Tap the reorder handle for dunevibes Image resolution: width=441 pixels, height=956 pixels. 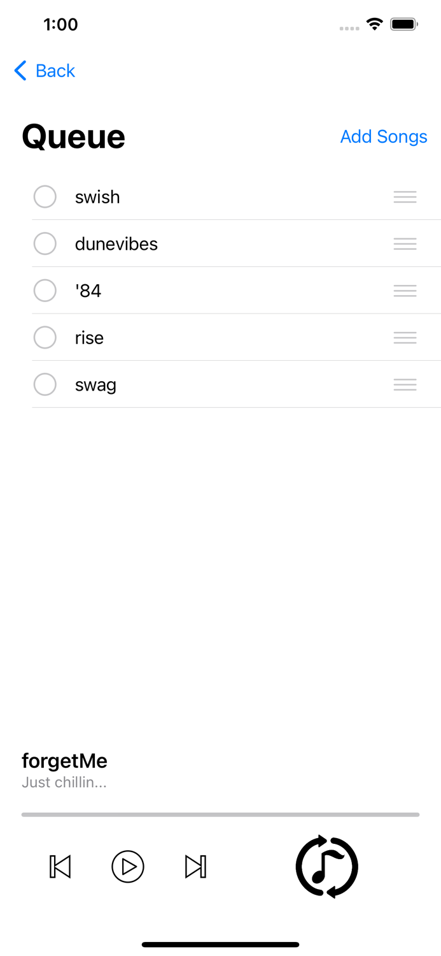[x=405, y=244]
